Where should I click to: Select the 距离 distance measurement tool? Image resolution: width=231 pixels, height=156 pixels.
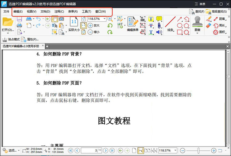point(220,19)
